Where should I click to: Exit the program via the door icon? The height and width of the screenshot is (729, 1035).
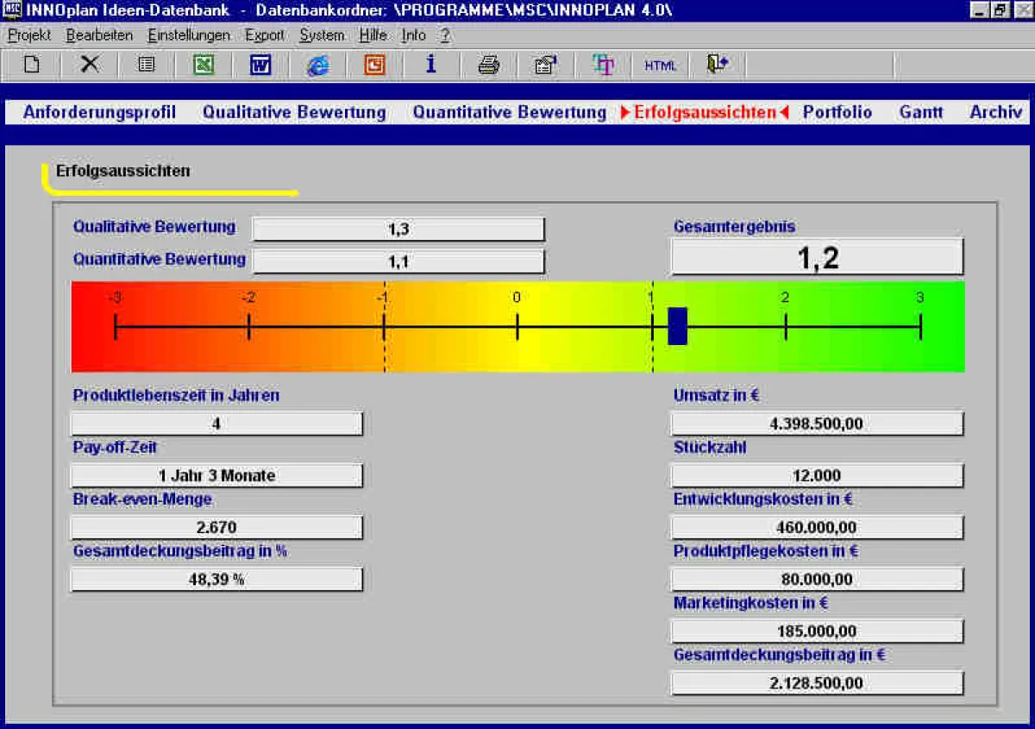click(717, 64)
